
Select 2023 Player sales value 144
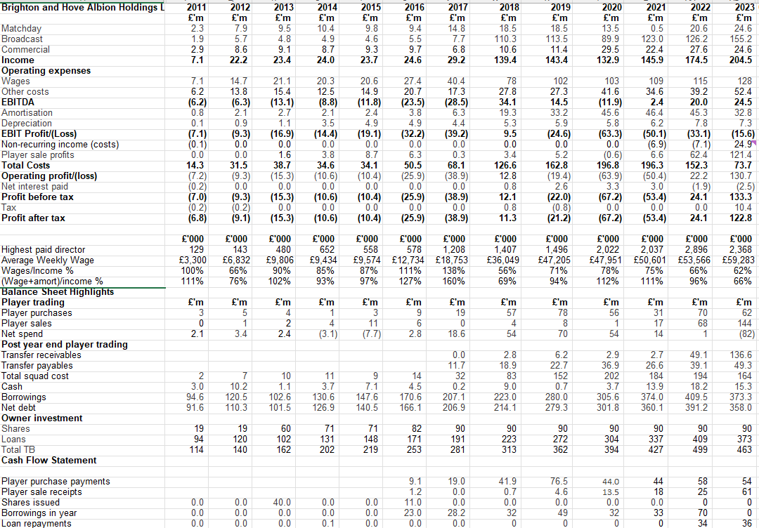pyautogui.click(x=746, y=324)
